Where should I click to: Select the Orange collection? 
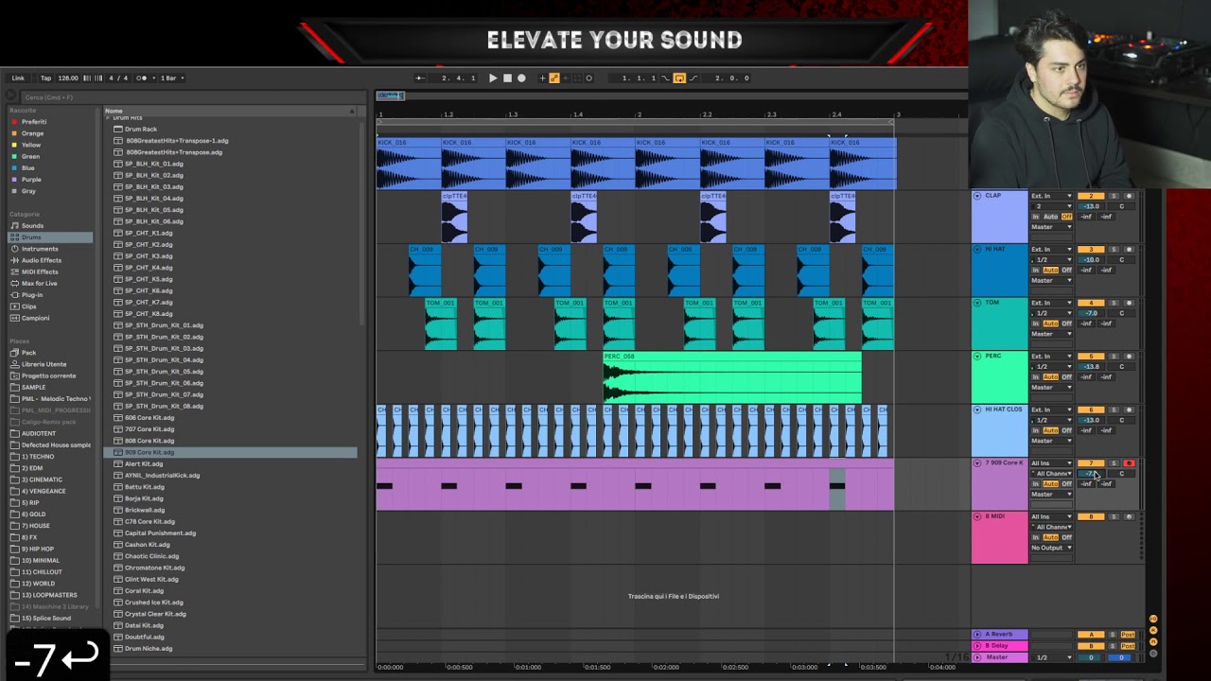tap(32, 133)
